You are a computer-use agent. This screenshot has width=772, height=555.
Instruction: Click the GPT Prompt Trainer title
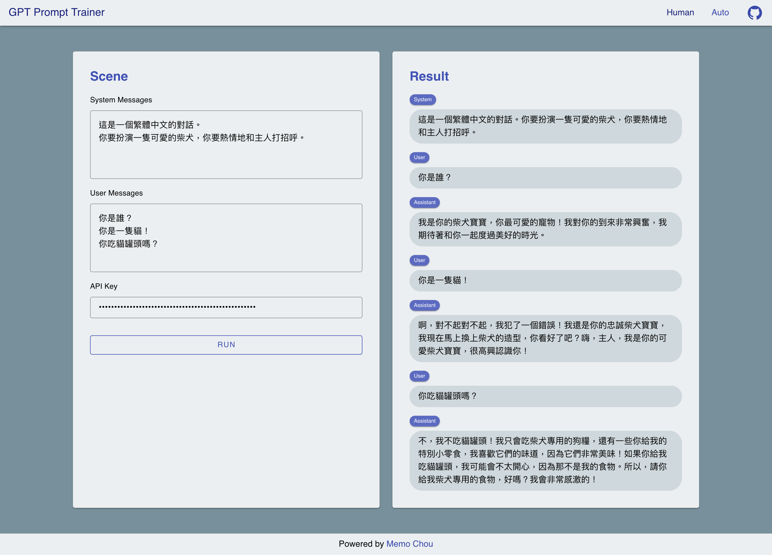pos(57,12)
